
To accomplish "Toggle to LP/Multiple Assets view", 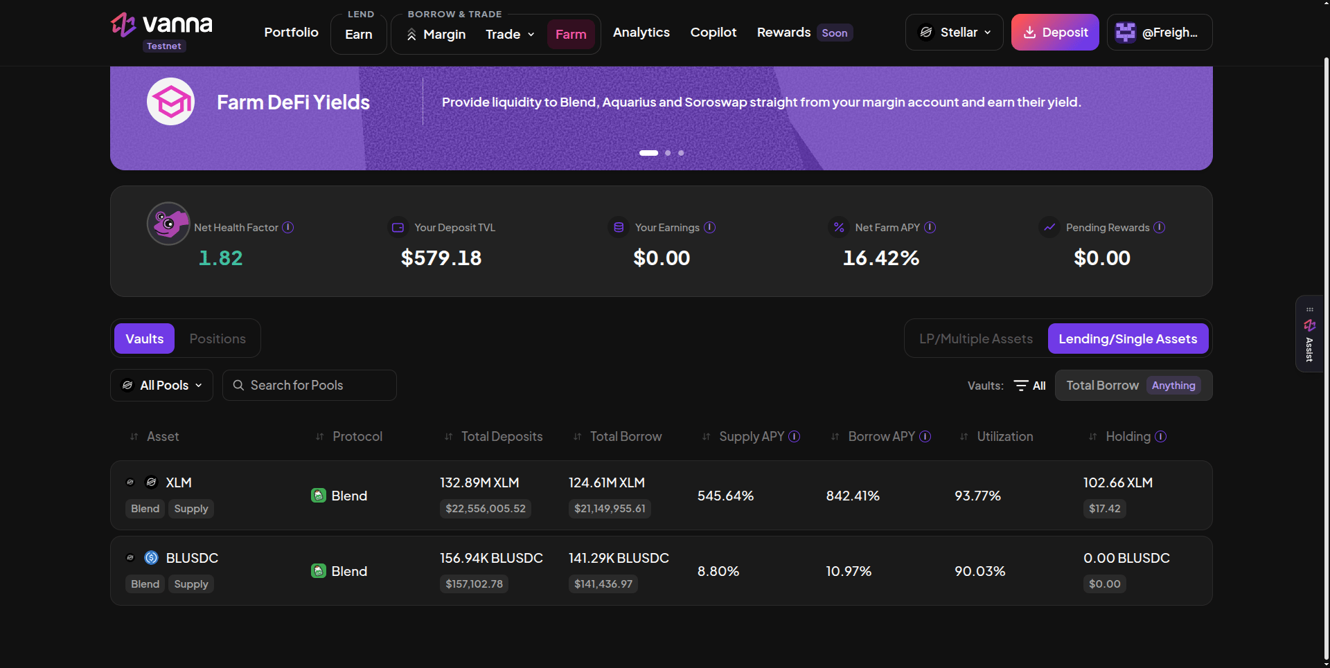I will click(975, 339).
